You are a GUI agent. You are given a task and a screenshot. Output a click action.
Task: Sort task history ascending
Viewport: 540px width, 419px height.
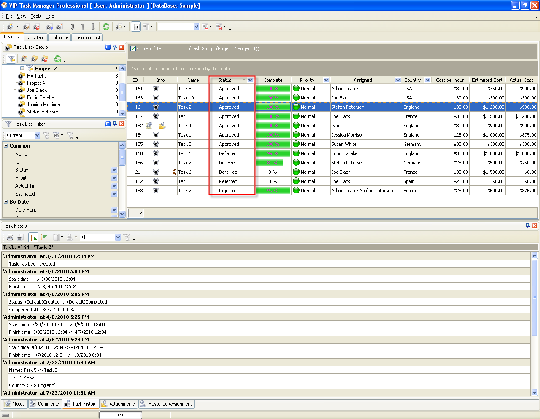pyautogui.click(x=33, y=237)
